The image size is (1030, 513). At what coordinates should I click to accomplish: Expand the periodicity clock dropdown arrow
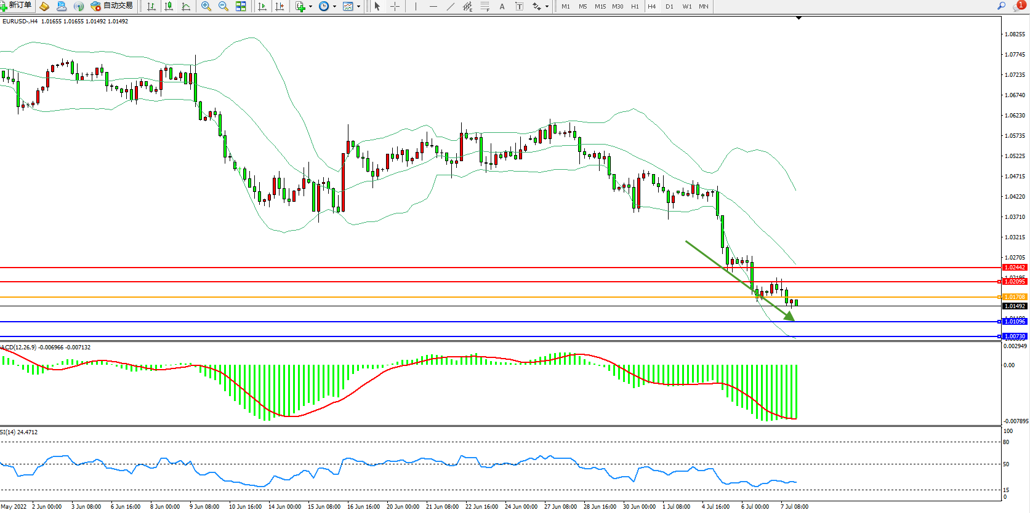coord(334,6)
